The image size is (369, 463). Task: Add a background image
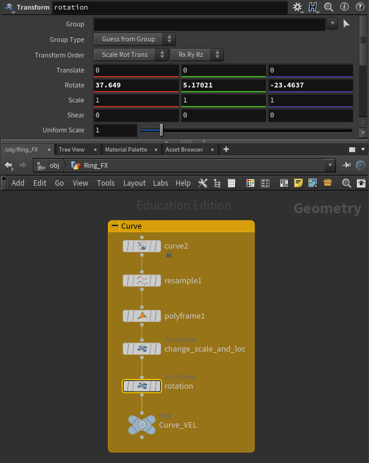click(x=313, y=183)
